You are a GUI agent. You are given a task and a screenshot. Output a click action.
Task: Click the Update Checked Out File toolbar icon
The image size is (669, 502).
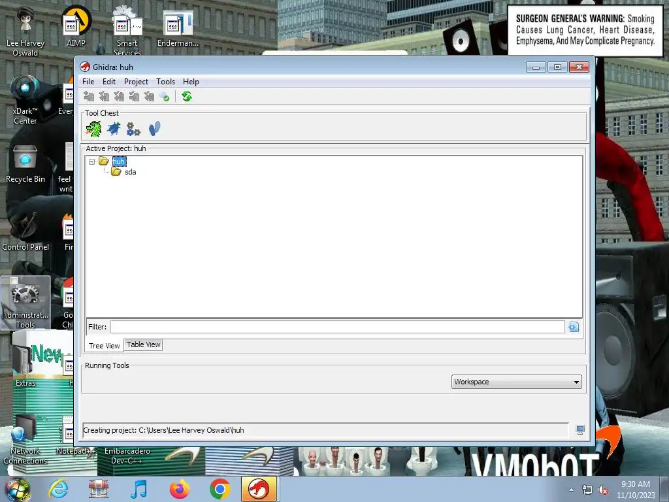pos(119,97)
